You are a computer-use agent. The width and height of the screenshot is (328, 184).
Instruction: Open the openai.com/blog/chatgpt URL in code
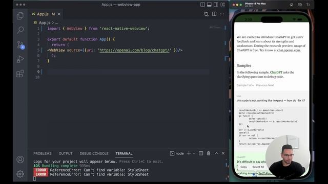tap(134, 50)
